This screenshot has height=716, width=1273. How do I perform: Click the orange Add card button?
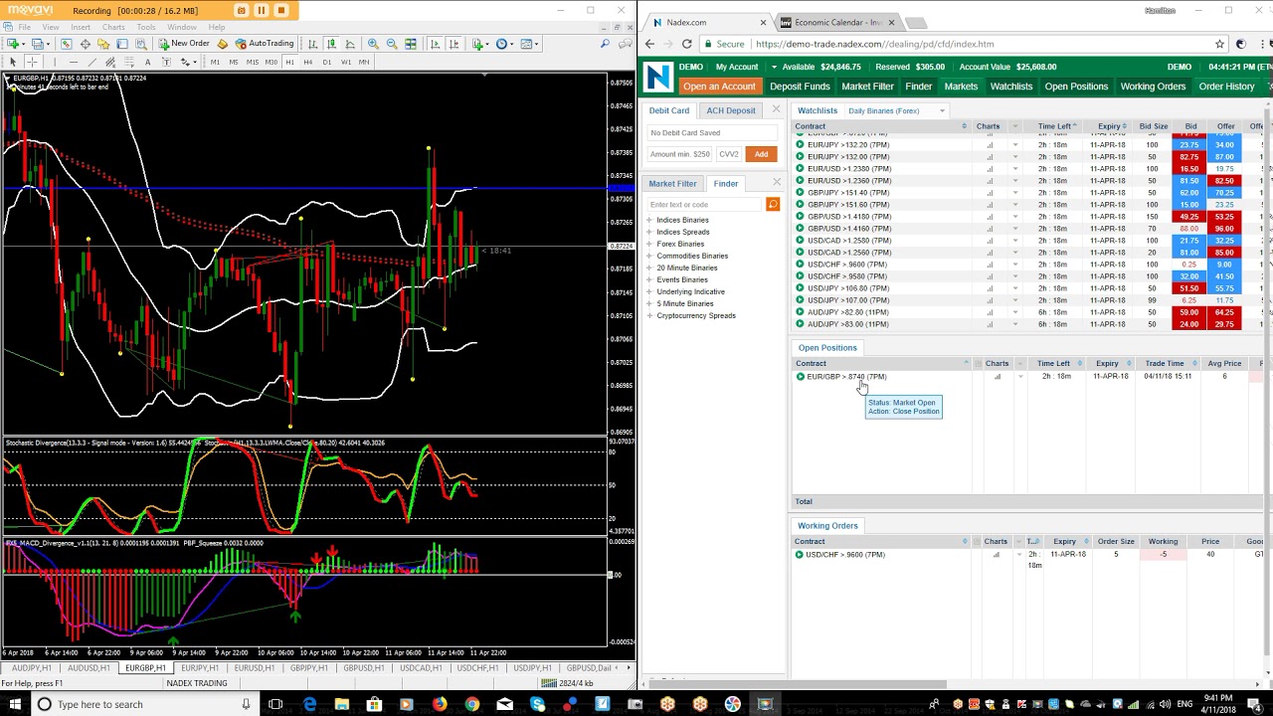(761, 154)
